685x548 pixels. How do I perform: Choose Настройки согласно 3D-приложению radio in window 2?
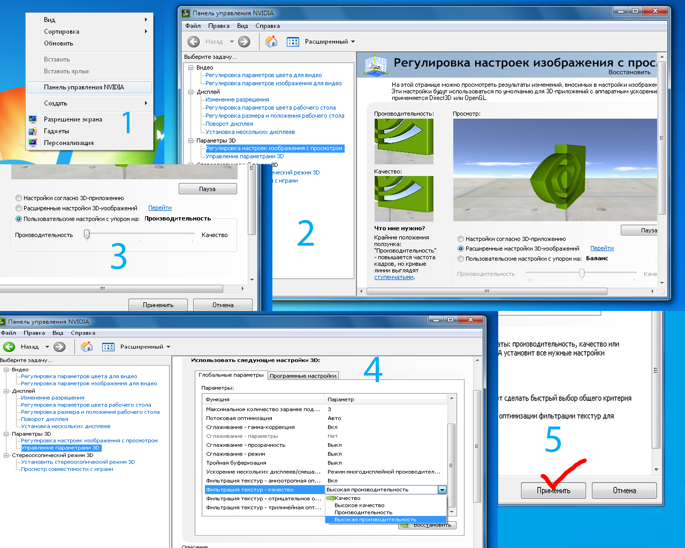coord(461,239)
